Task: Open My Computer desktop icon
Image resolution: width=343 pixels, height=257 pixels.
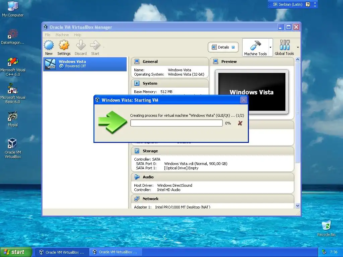Action: point(13,9)
